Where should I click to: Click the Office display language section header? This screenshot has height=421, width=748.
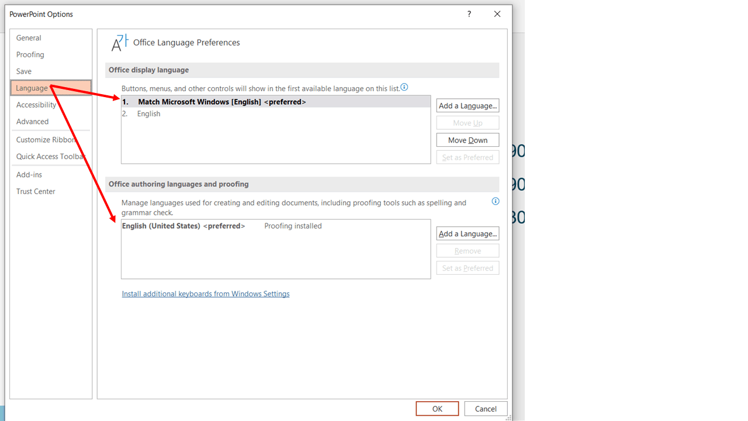click(x=148, y=70)
